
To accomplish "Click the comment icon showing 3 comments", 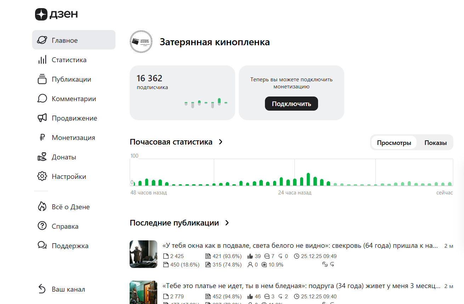I will 267,297.
